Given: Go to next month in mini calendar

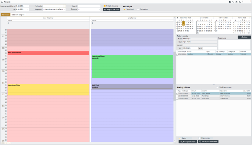Looking at the screenshot, I should 250,18.
